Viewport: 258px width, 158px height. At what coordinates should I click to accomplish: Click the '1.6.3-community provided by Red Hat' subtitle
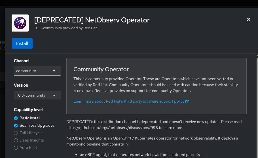click(65, 28)
